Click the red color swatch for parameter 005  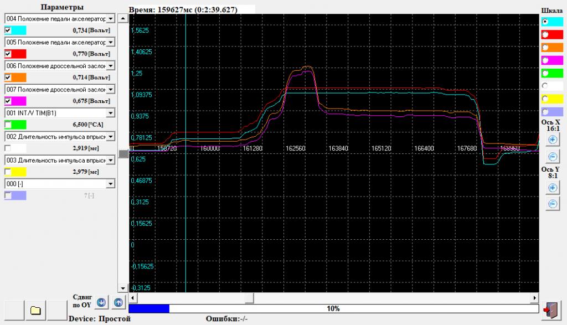click(18, 54)
